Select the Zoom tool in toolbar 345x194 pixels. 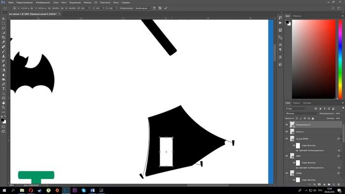(3, 107)
